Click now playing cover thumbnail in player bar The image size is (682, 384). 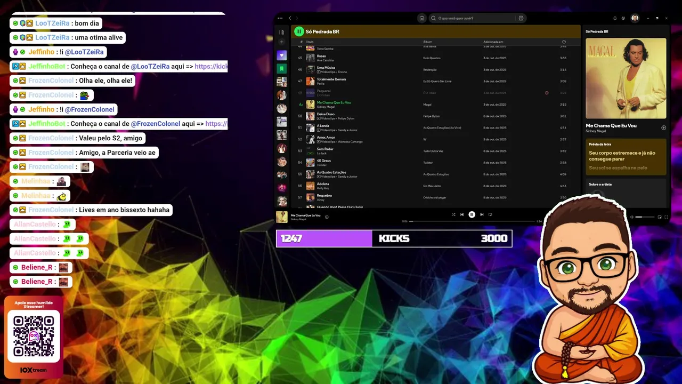(281, 217)
